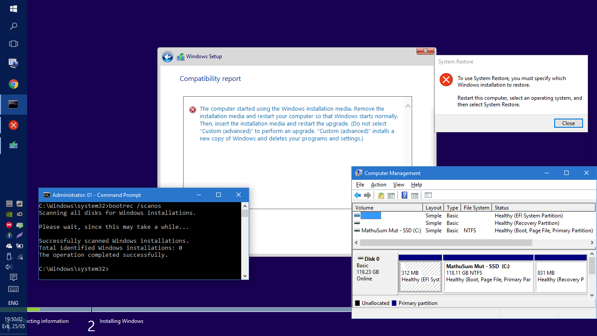
Task: Click Close in System Restore dialog
Action: pos(568,123)
